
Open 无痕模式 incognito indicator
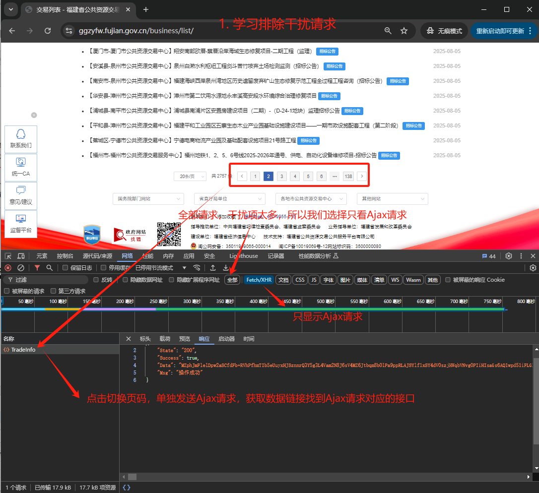tap(444, 31)
